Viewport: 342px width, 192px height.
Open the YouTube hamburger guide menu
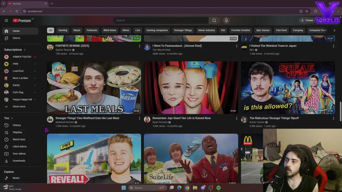pos(6,21)
